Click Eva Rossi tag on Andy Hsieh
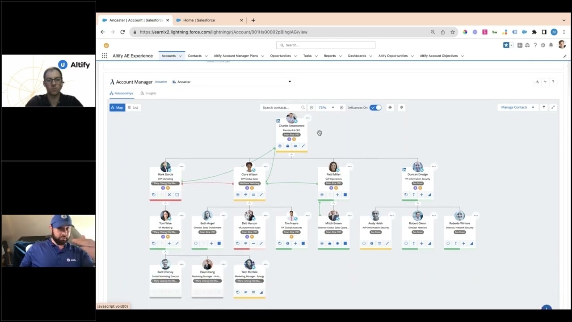Screen dimensions: 572x322 pyautogui.click(x=375, y=232)
